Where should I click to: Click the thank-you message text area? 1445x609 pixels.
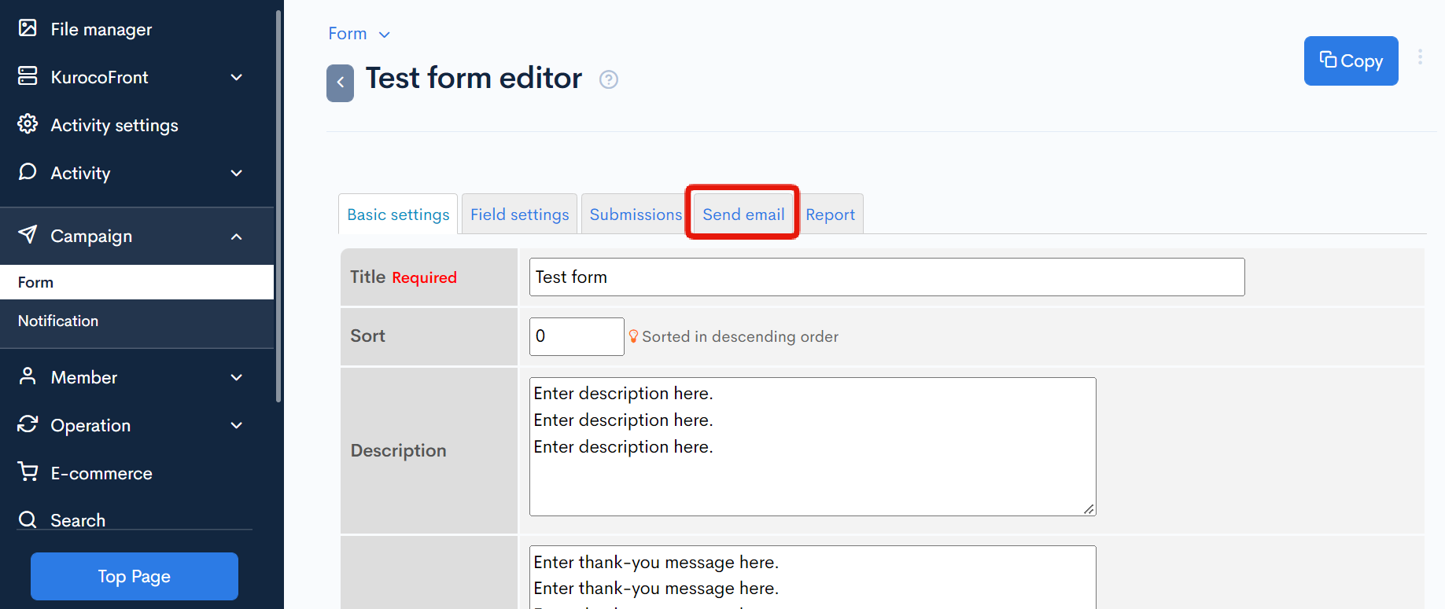pos(813,578)
